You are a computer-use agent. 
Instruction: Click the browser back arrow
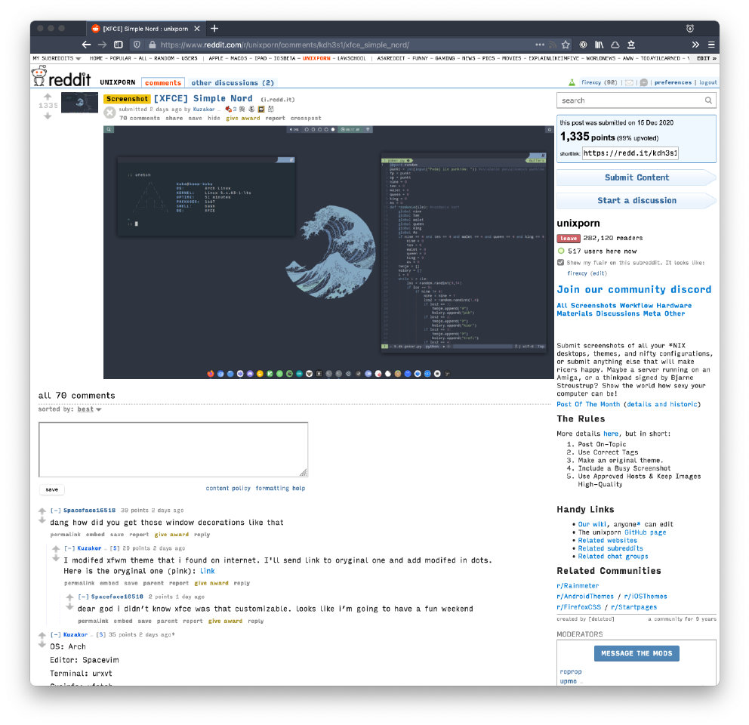(86, 45)
